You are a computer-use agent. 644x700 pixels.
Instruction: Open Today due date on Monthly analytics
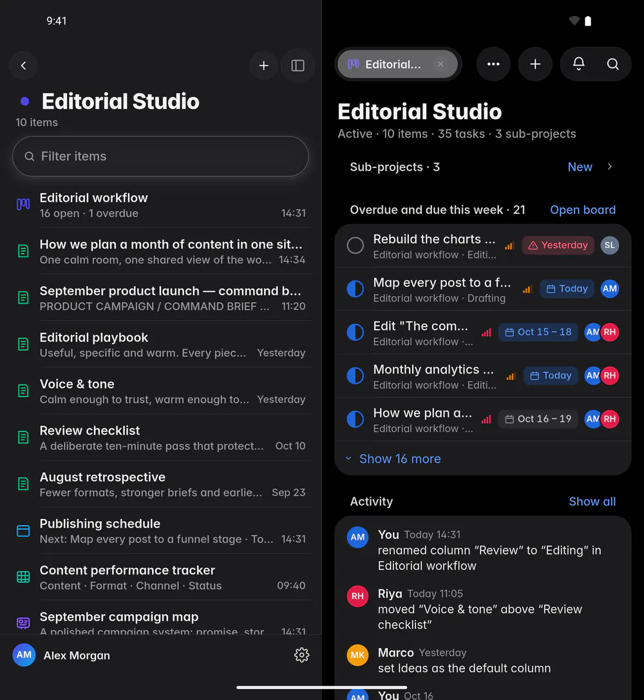point(551,375)
